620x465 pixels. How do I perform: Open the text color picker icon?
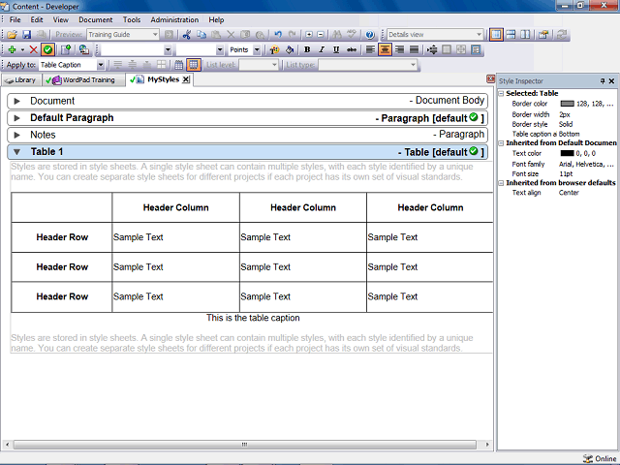point(274,49)
